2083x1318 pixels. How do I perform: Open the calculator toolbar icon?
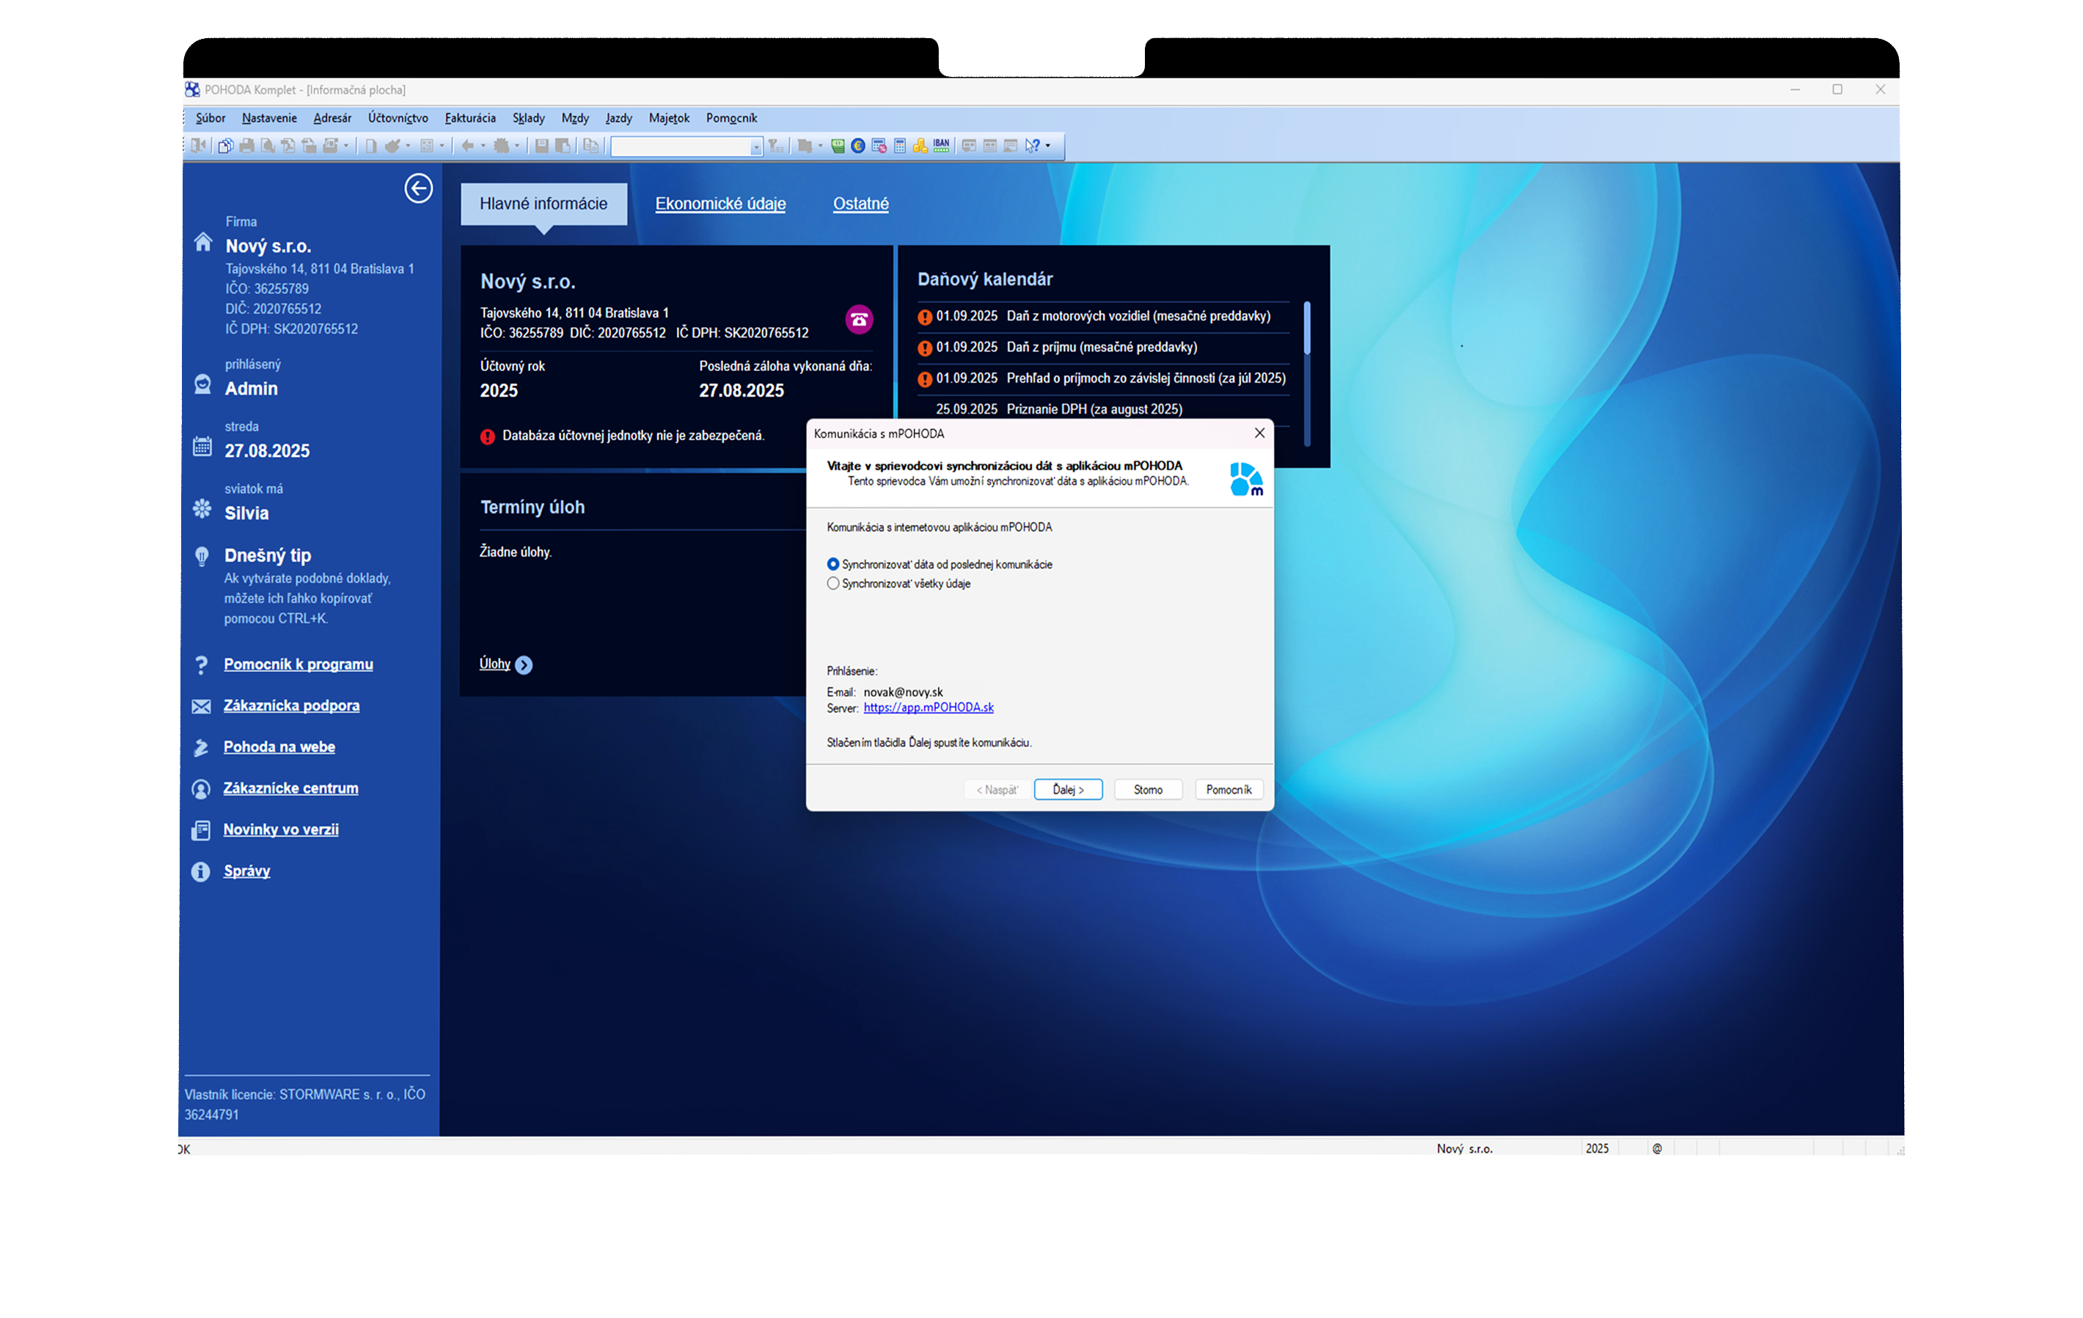900,146
